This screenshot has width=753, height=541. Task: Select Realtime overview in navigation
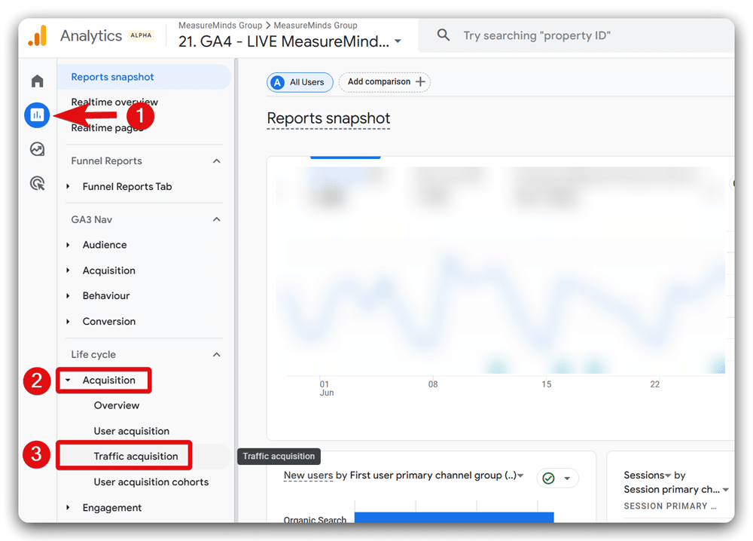click(114, 102)
